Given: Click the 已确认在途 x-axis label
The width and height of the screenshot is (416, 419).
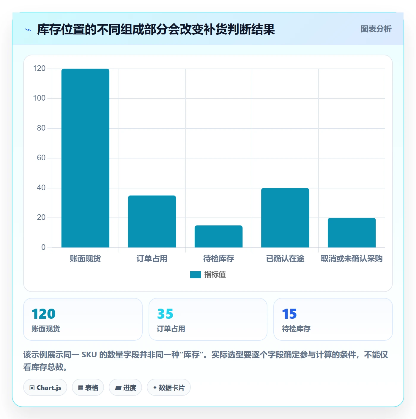Looking at the screenshot, I should tap(285, 259).
